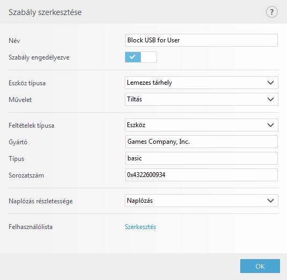Click the Tiltás value in the Művelet box
287x280 pixels.
coord(134,99)
